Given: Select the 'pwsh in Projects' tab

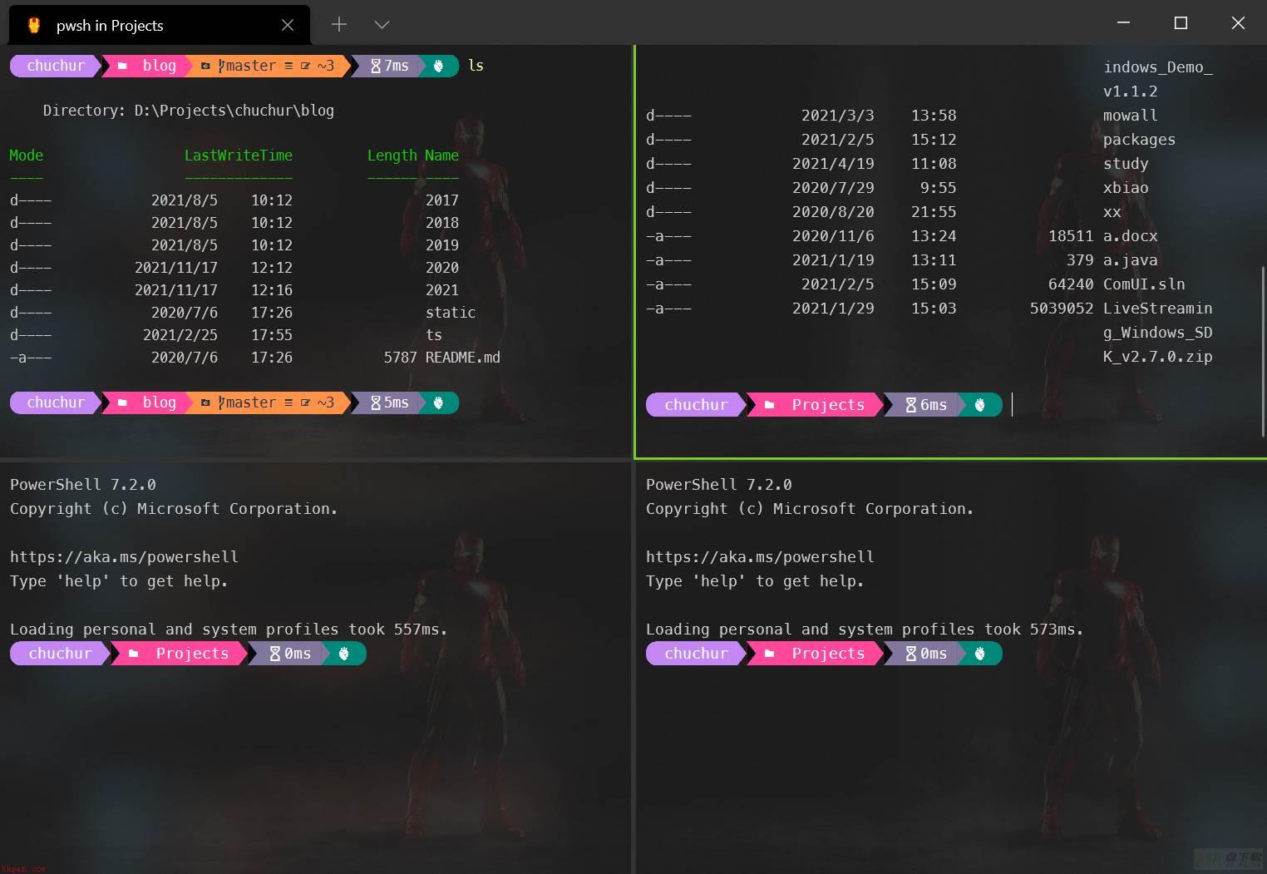Looking at the screenshot, I should point(158,25).
